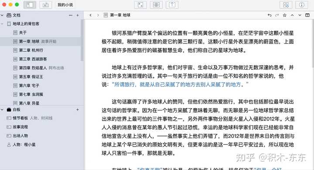314x170 pixels.
Task: Click the 程小星 person icon
Action: coord(9,145)
